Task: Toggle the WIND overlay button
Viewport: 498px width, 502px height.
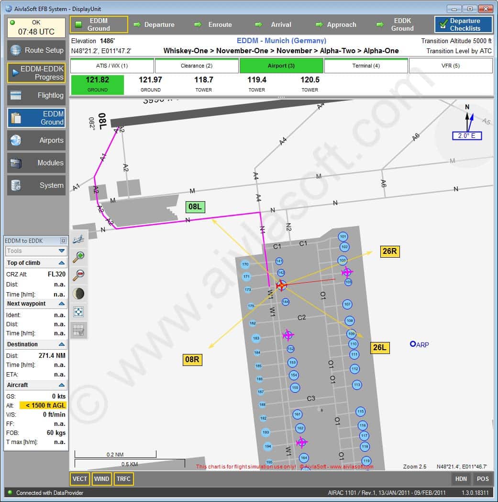Action: (x=101, y=479)
